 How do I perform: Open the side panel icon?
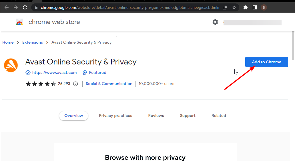click(x=254, y=7)
